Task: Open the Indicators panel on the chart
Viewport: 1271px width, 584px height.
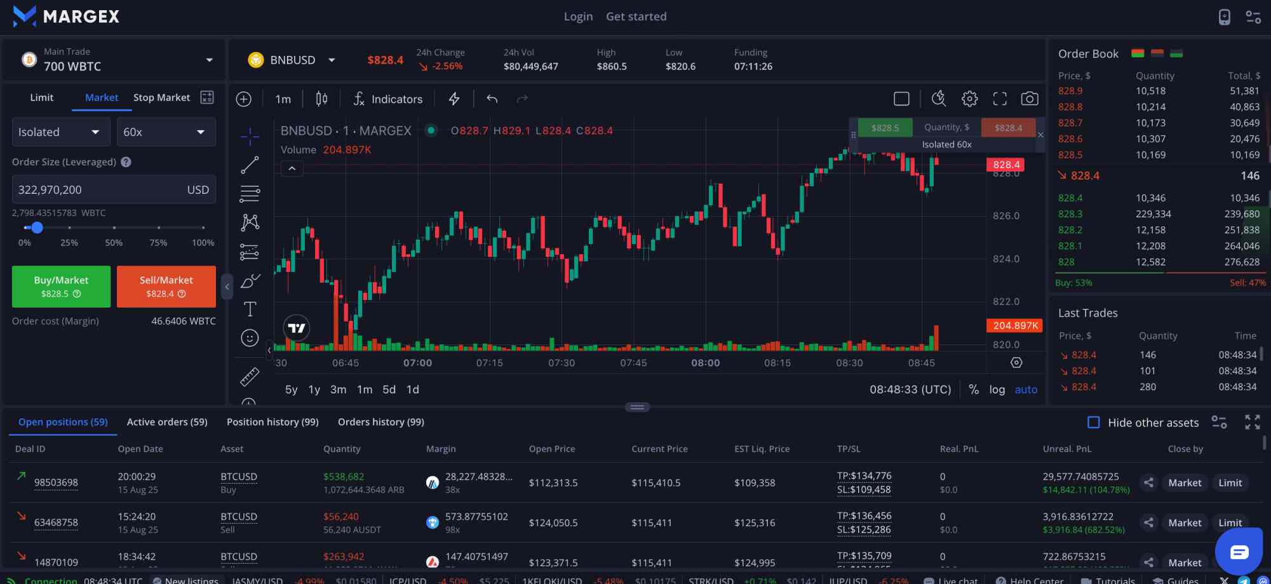Action: click(x=387, y=98)
